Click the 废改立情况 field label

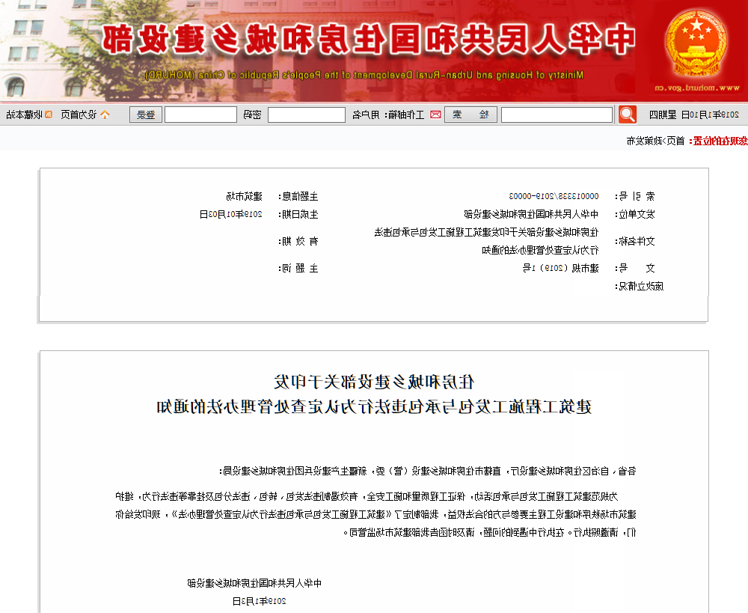click(640, 287)
